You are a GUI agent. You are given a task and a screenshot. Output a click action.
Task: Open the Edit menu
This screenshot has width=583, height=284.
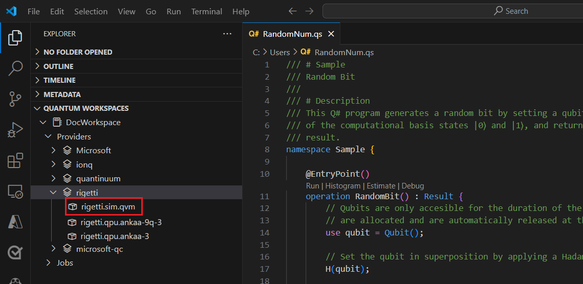tap(57, 12)
